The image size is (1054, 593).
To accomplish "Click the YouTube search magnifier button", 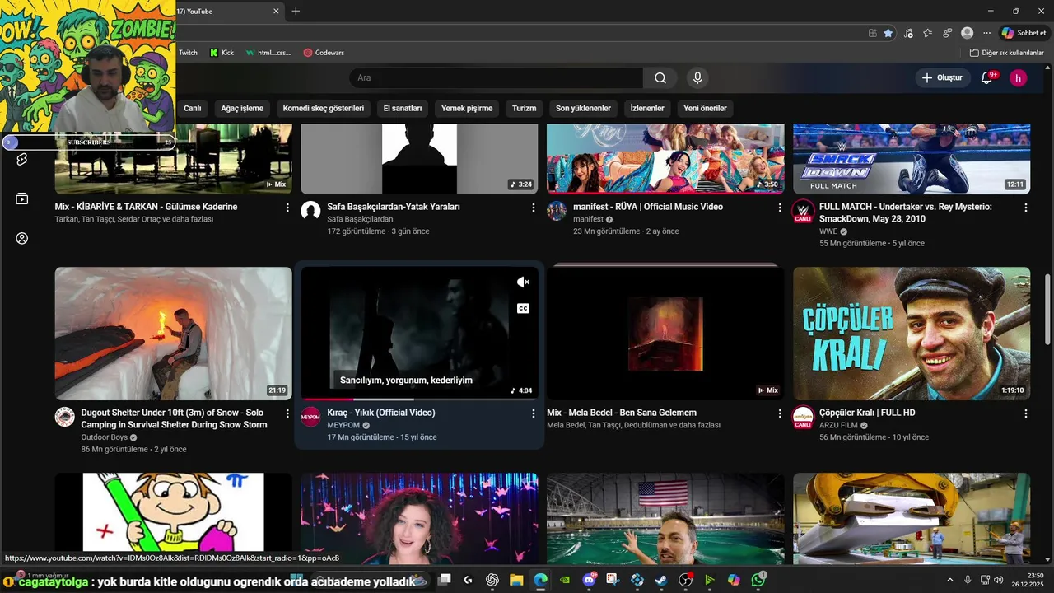I will coord(660,77).
